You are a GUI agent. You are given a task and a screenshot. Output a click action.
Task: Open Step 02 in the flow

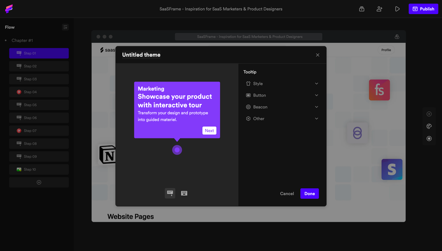[x=39, y=66]
